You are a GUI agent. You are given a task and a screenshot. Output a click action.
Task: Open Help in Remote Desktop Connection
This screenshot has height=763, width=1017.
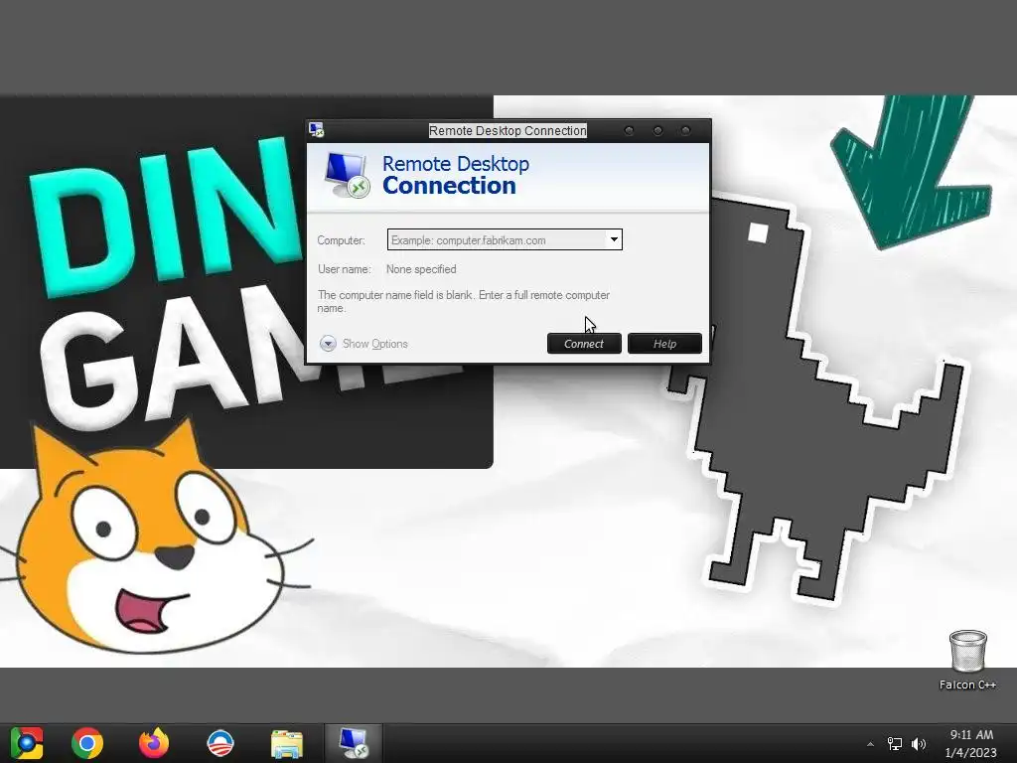(664, 343)
